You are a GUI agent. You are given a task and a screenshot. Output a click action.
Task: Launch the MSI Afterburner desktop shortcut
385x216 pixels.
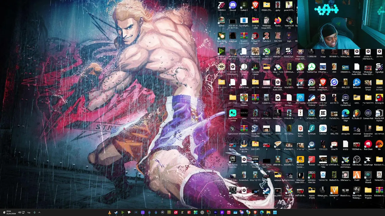(266, 54)
